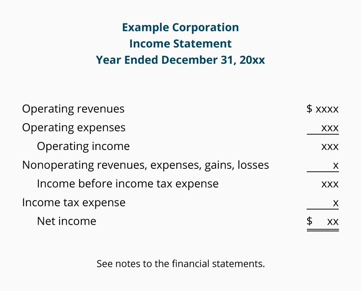Select the Income tax expense x amount
Image resolution: width=361 pixels, height=291 pixels.
336,203
